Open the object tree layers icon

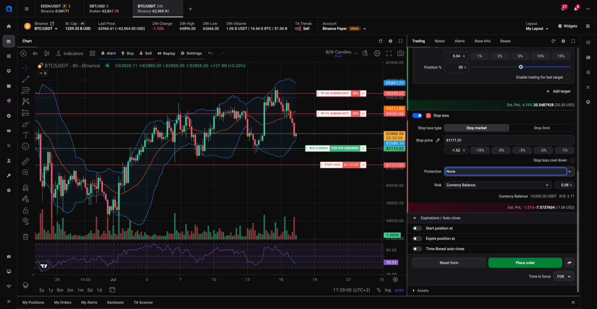click(26, 285)
